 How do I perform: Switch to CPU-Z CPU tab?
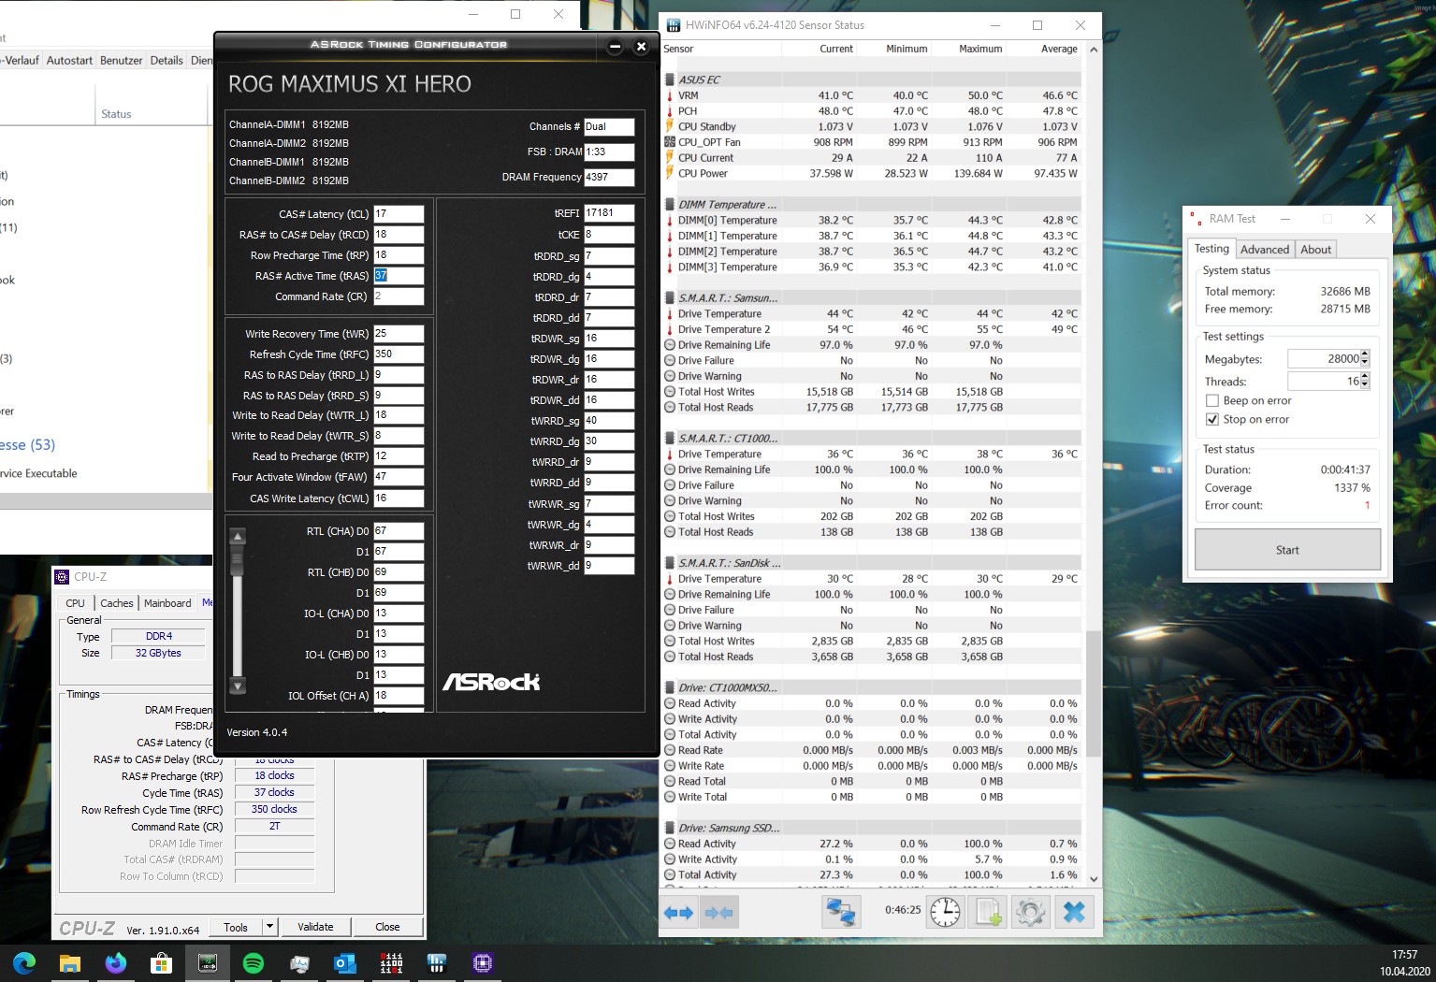pyautogui.click(x=76, y=603)
